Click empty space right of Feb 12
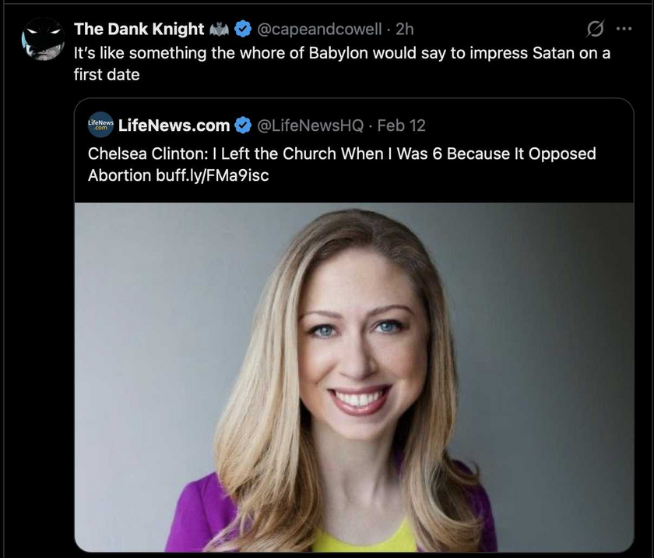The image size is (654, 558). click(x=529, y=125)
